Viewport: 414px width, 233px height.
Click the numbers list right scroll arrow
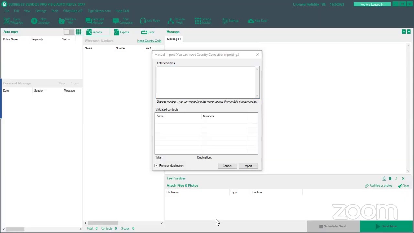162,223
